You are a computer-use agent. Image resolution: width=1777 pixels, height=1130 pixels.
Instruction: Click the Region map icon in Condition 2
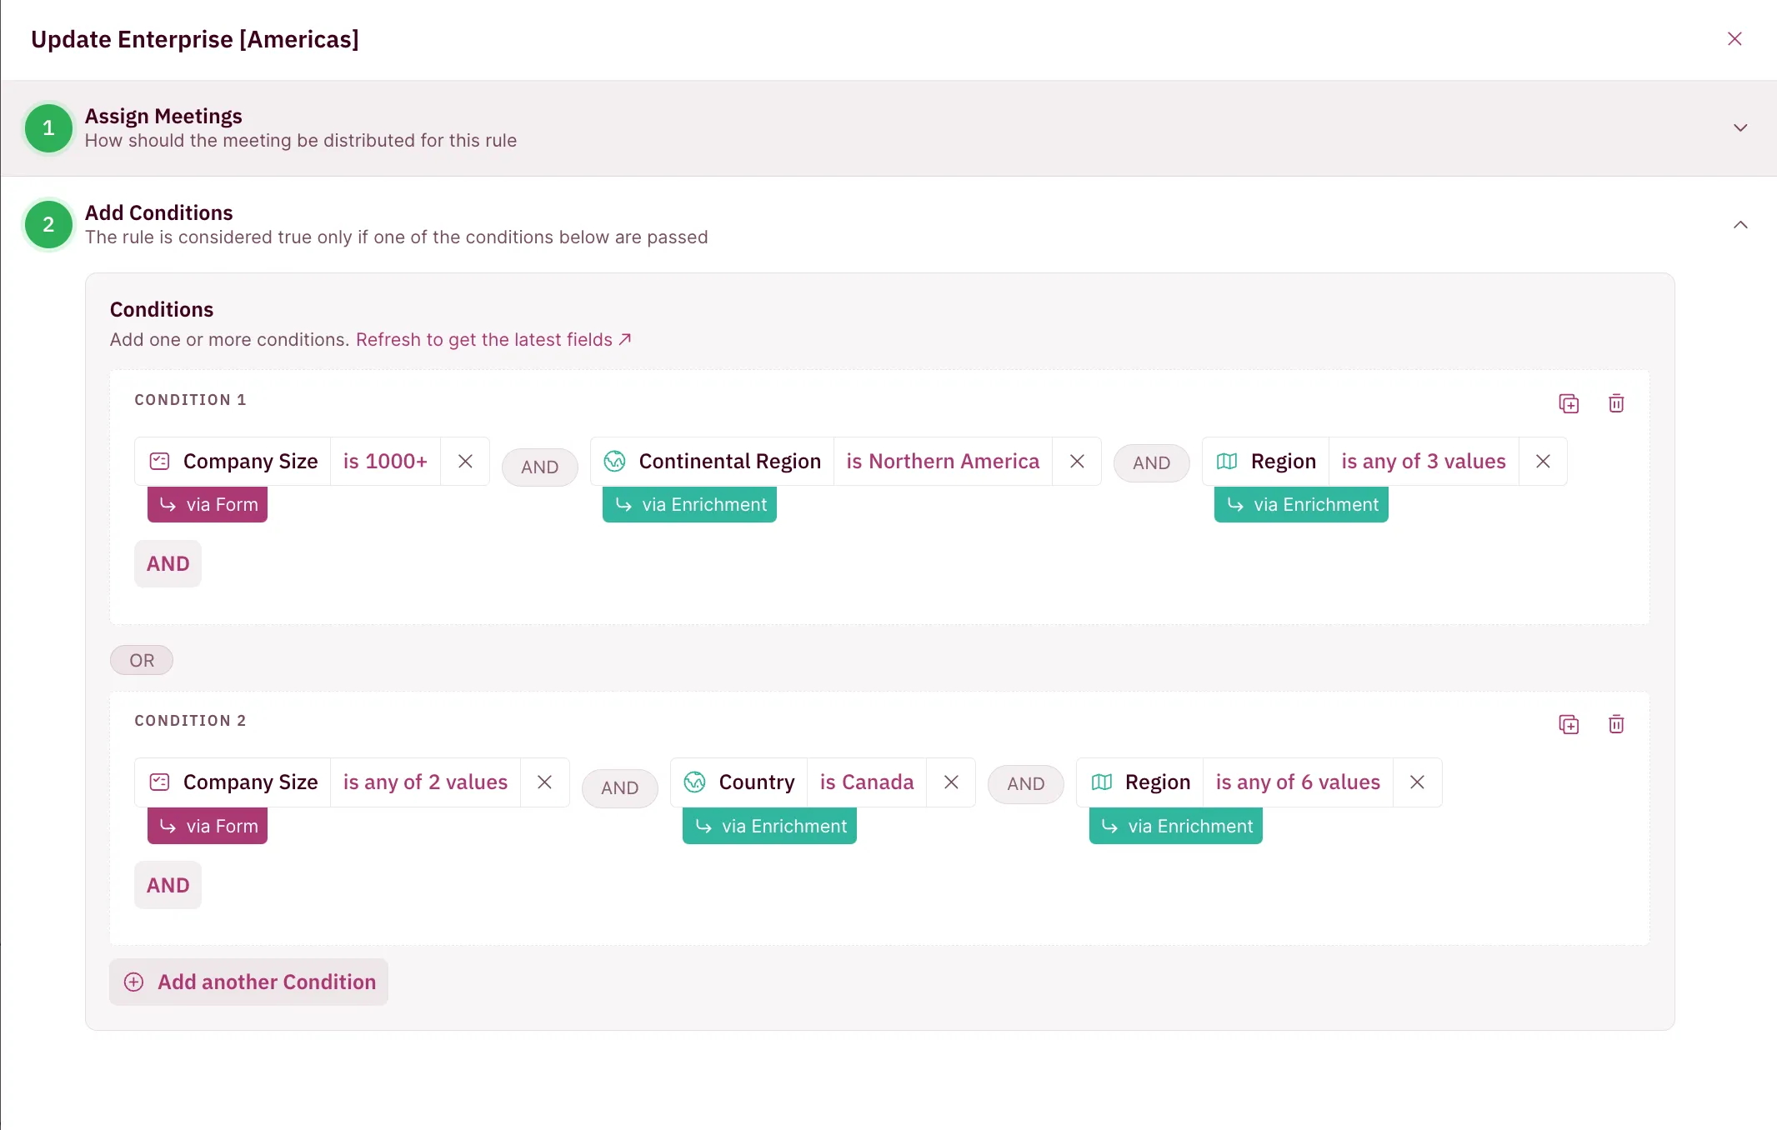(x=1102, y=782)
